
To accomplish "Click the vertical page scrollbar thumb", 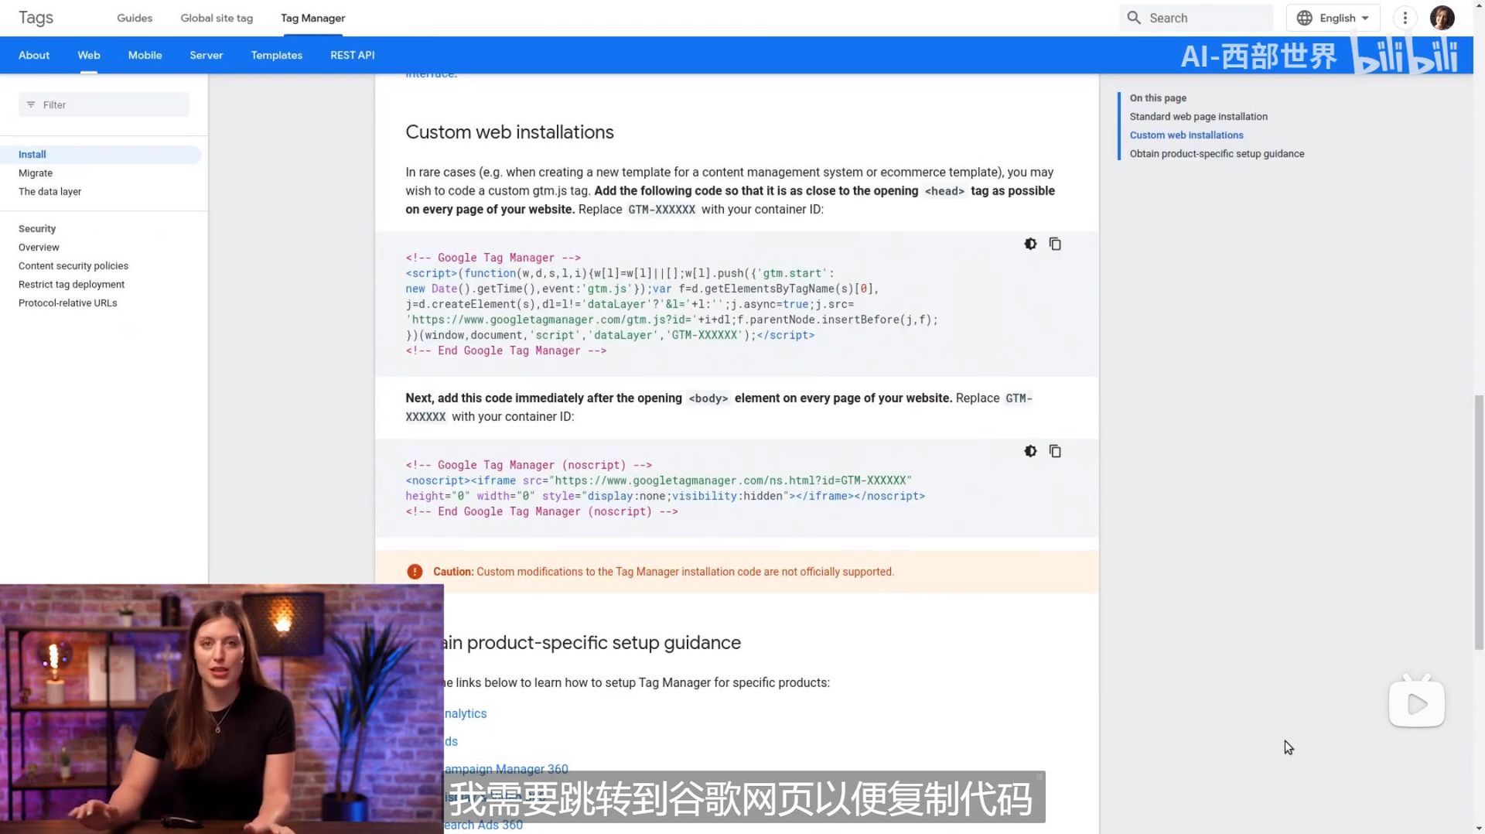I will (x=1479, y=522).
